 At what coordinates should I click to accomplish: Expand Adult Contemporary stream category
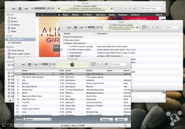tap(64, 37)
